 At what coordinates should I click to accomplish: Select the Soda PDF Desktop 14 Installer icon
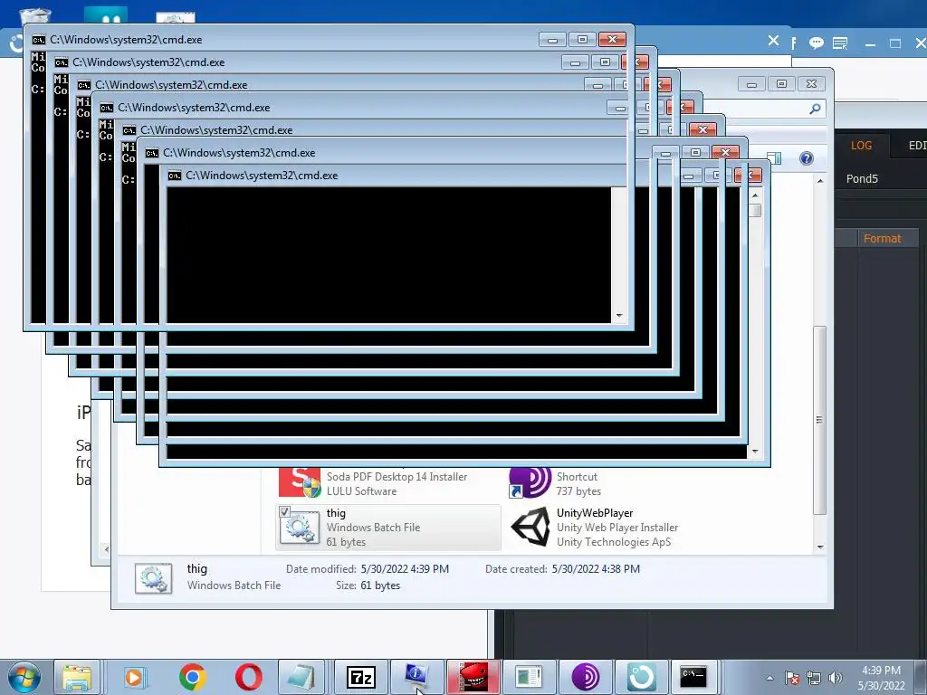click(300, 482)
